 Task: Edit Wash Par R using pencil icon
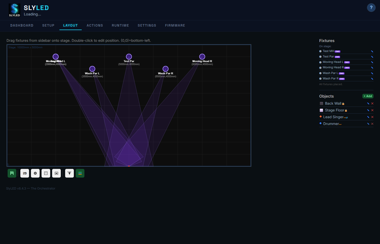click(372, 79)
